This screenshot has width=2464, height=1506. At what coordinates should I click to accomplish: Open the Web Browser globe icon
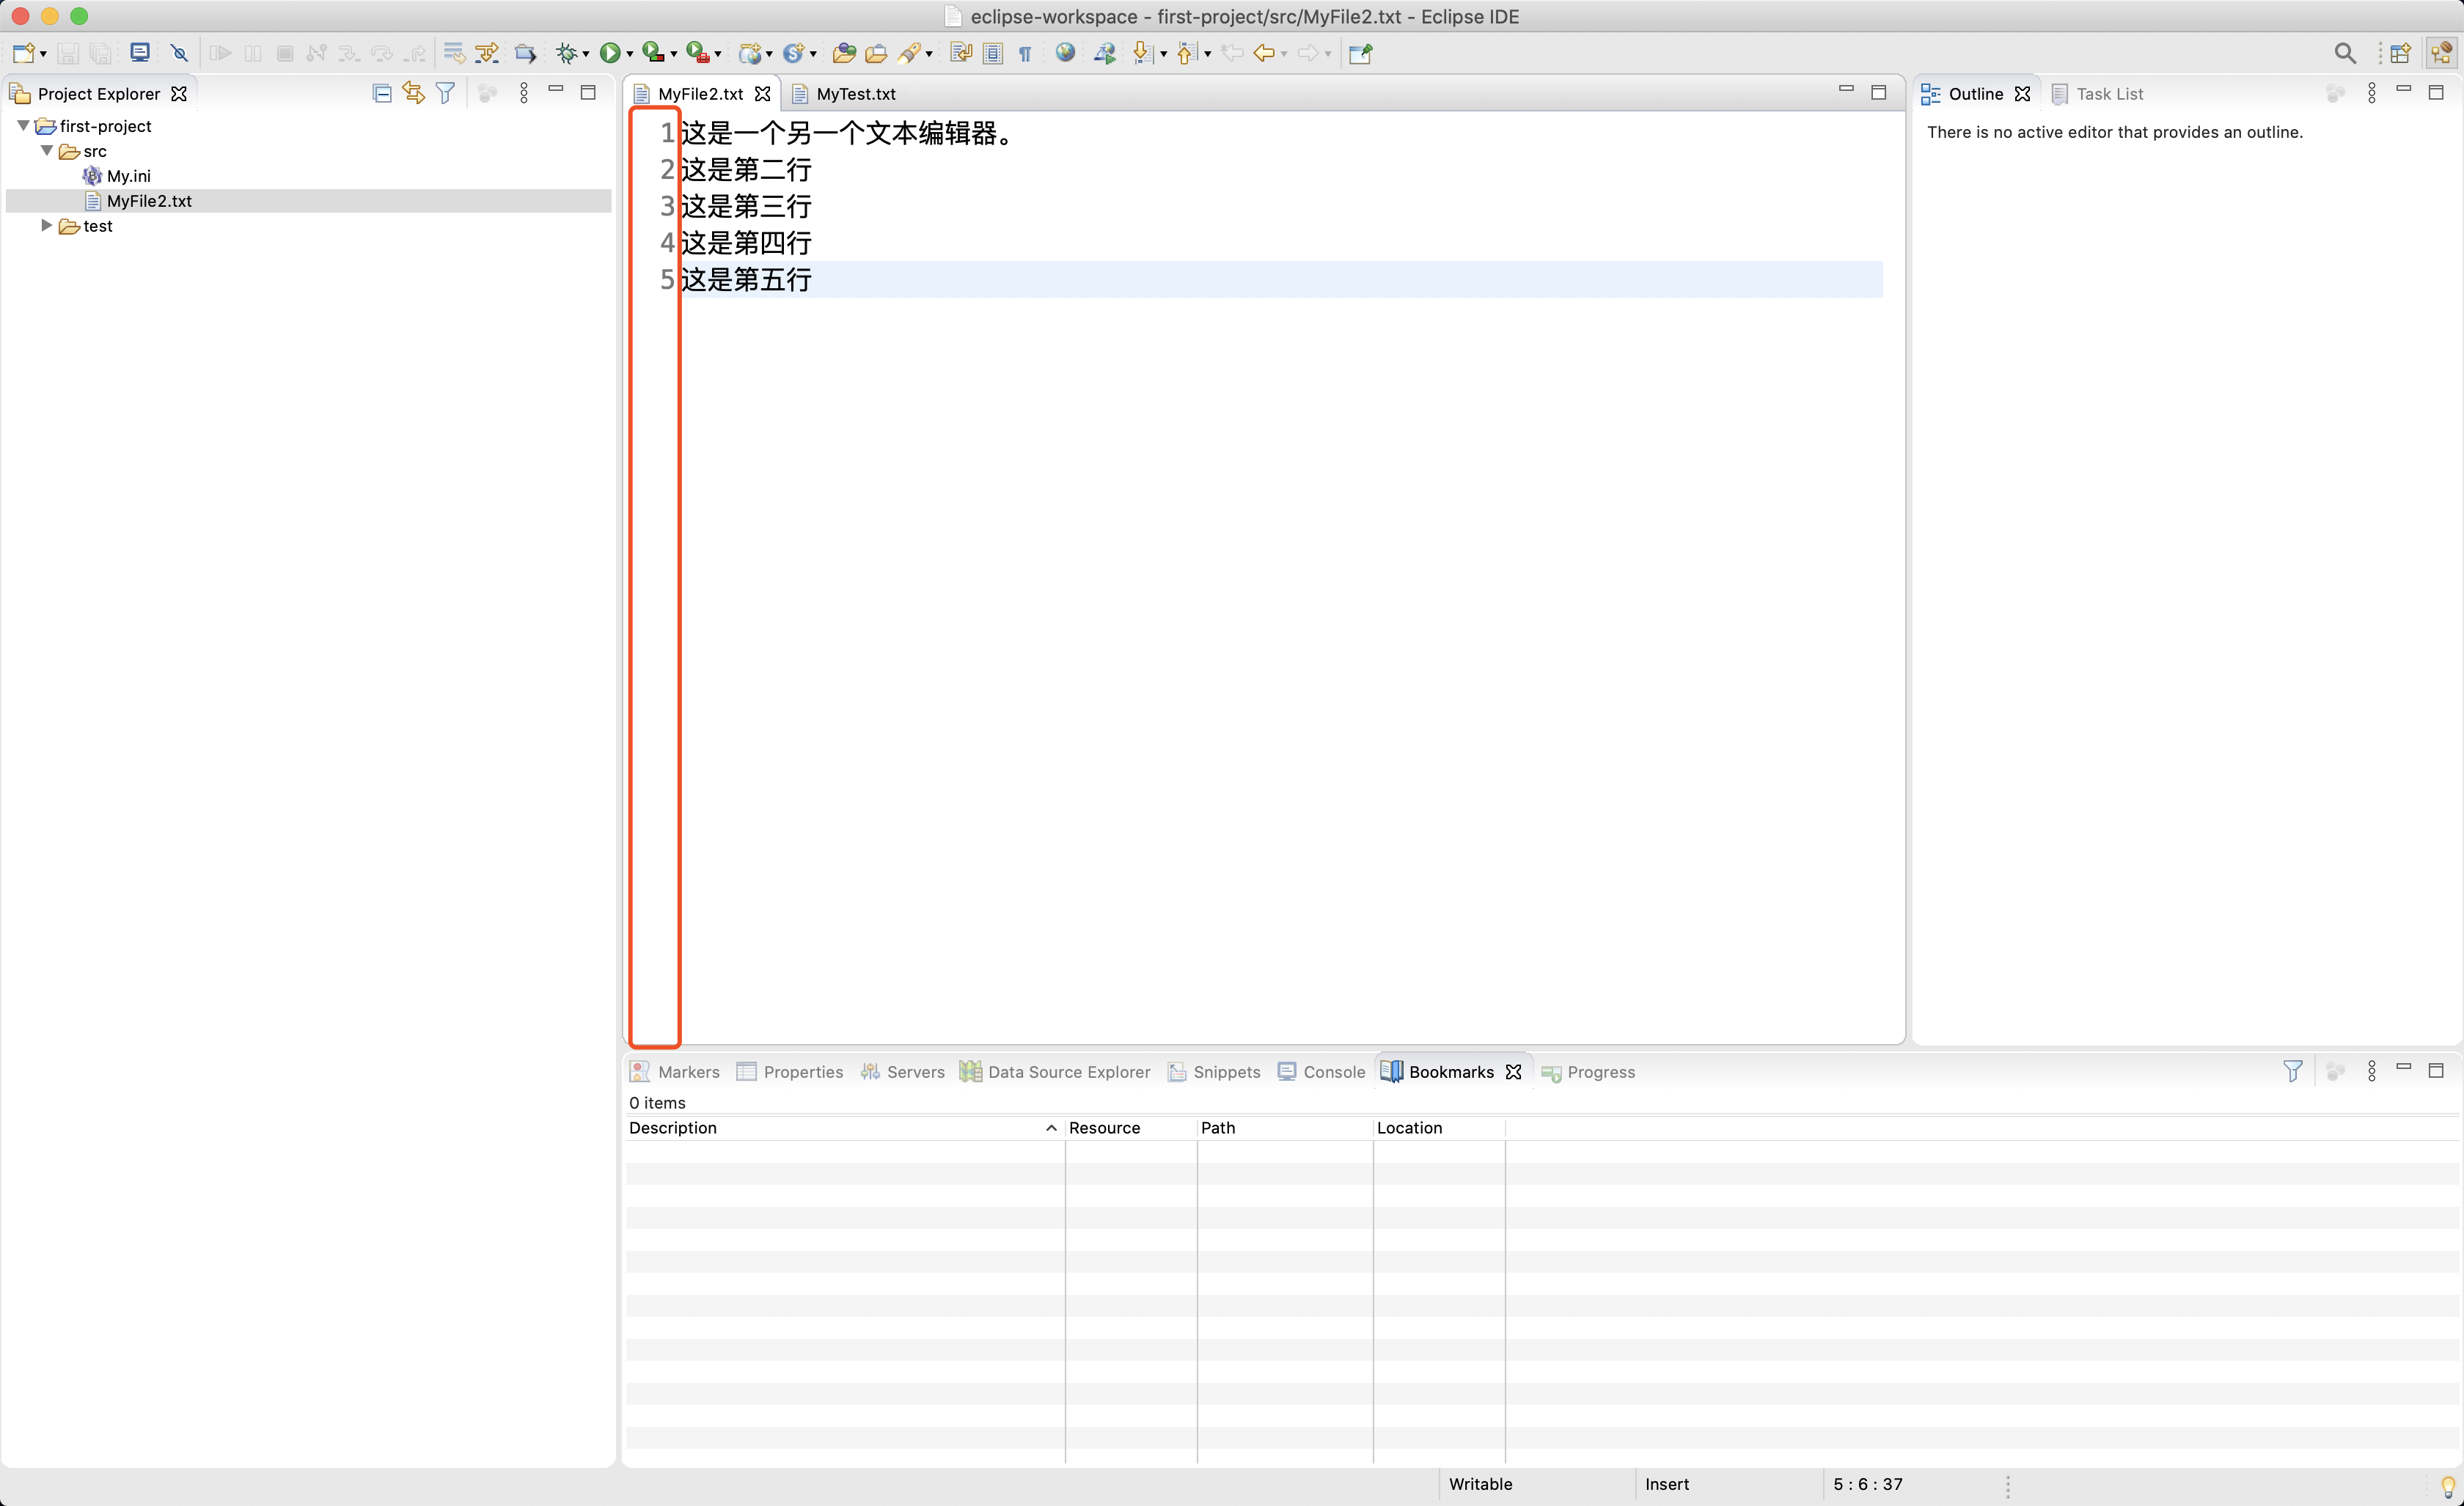1065,53
